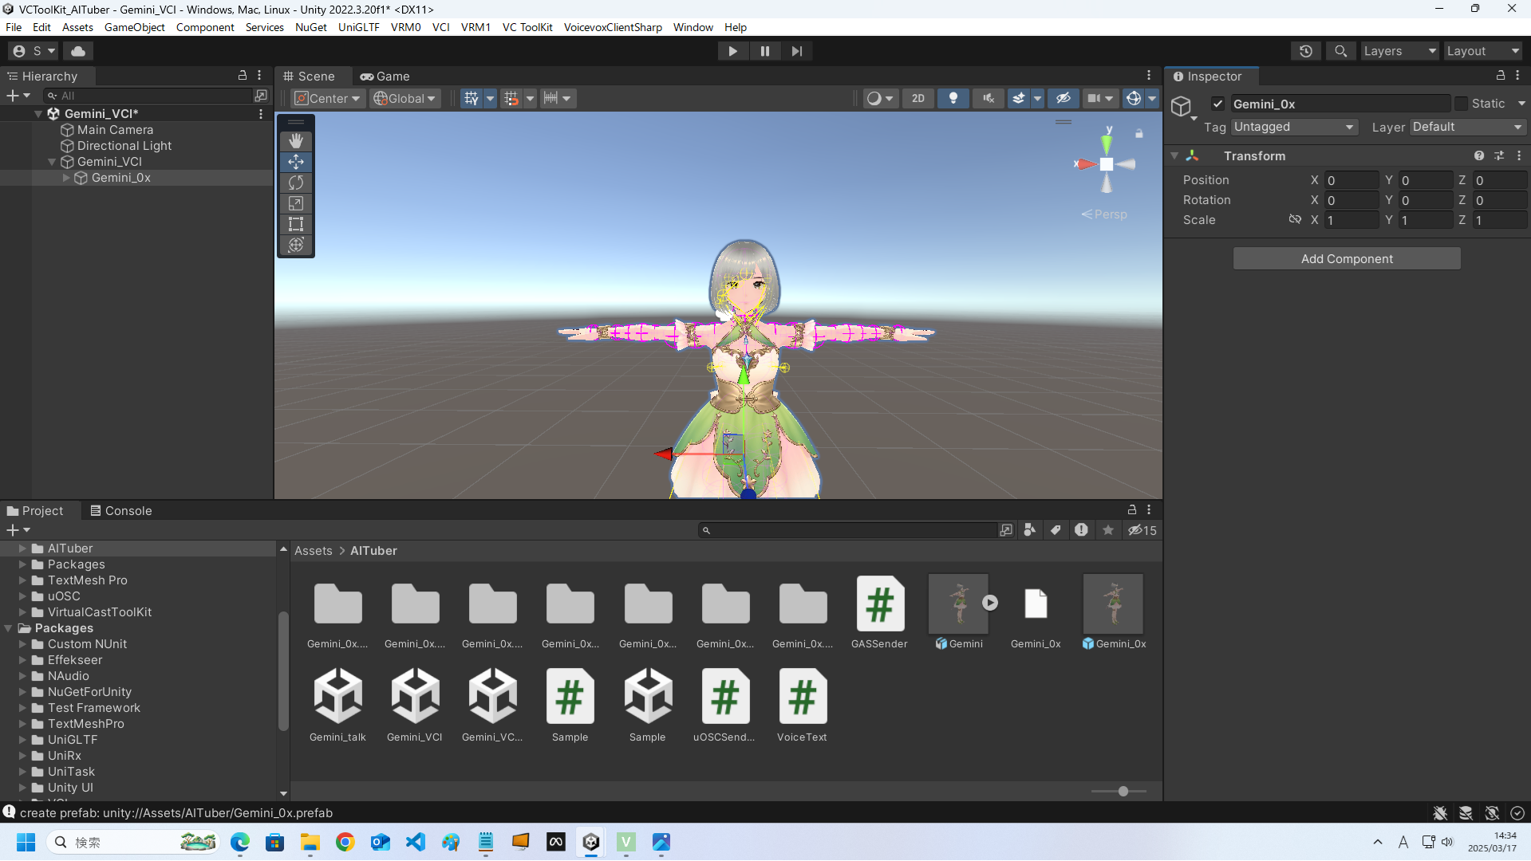Image resolution: width=1531 pixels, height=861 pixels.
Task: Toggle 2D scene view mode
Action: click(x=918, y=98)
